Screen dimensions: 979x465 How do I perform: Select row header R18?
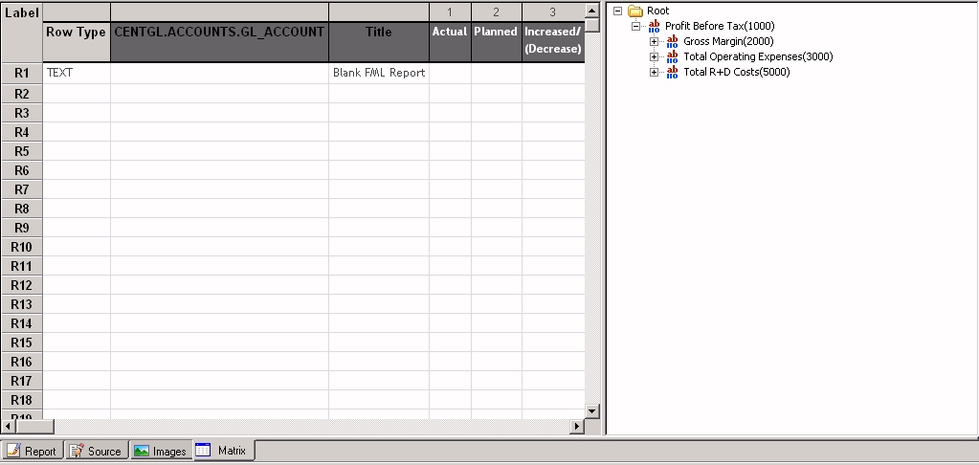(21, 400)
